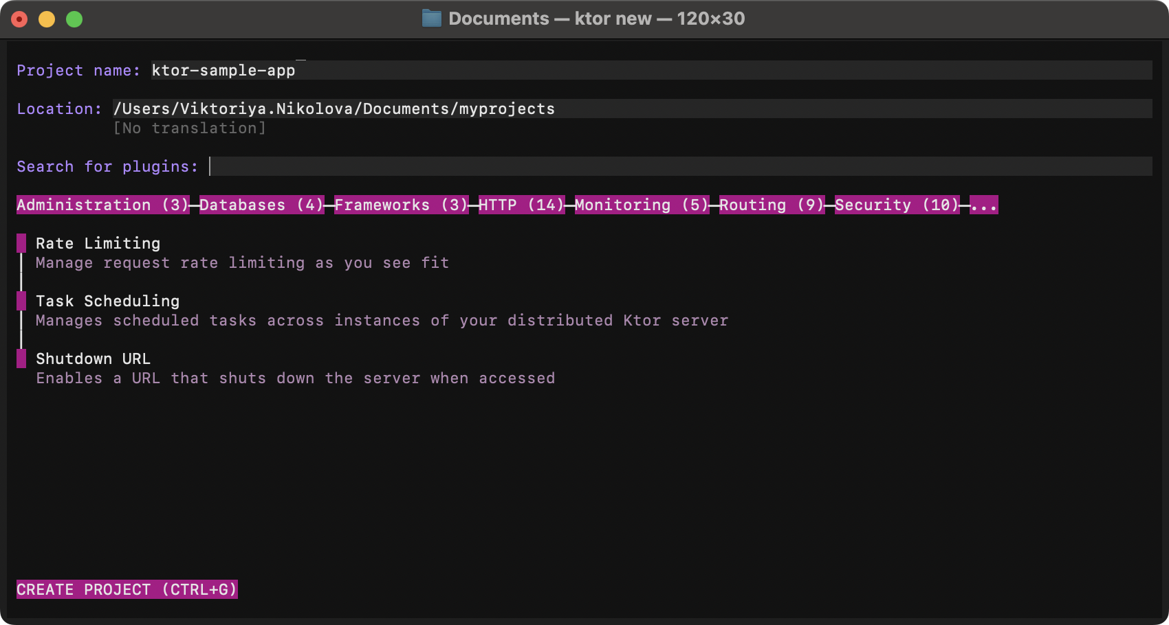Switch to the Security (10) tab

pyautogui.click(x=897, y=205)
